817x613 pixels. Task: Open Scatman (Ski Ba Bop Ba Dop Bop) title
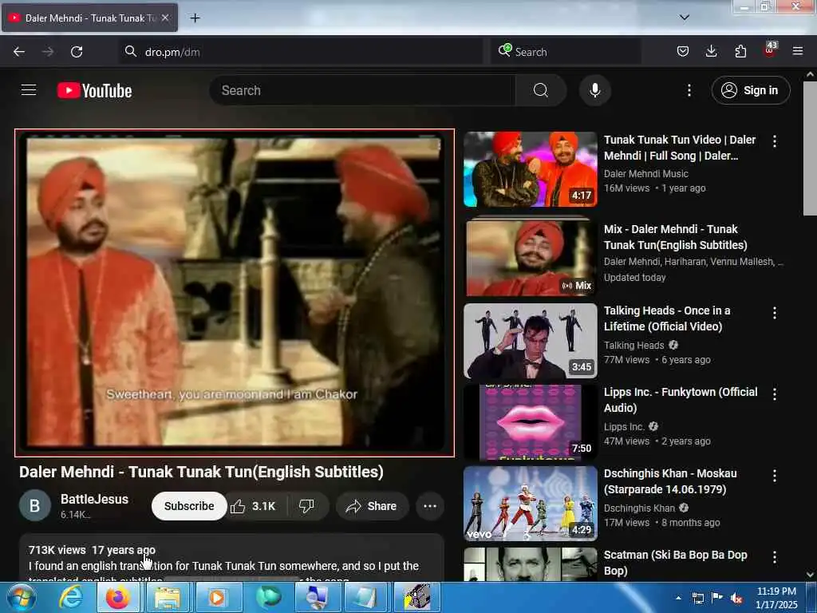tap(675, 563)
